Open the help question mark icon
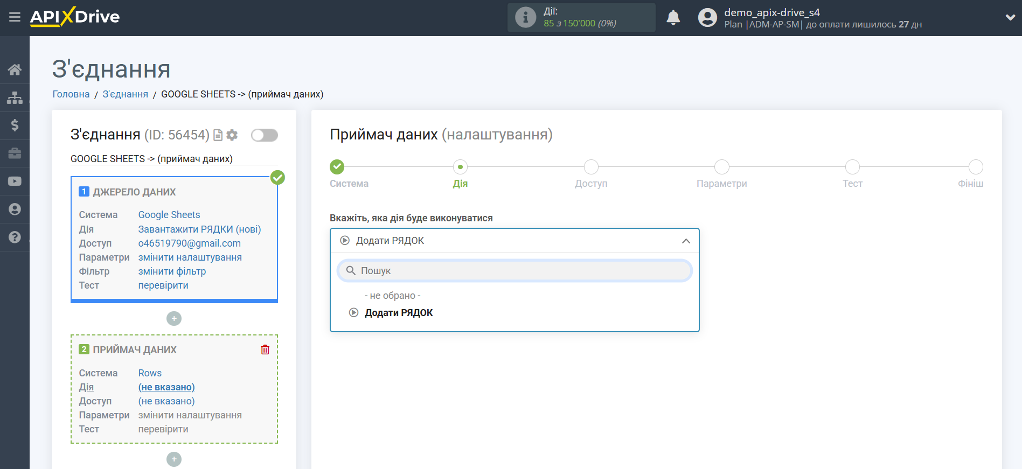The width and height of the screenshot is (1022, 469). (x=15, y=237)
